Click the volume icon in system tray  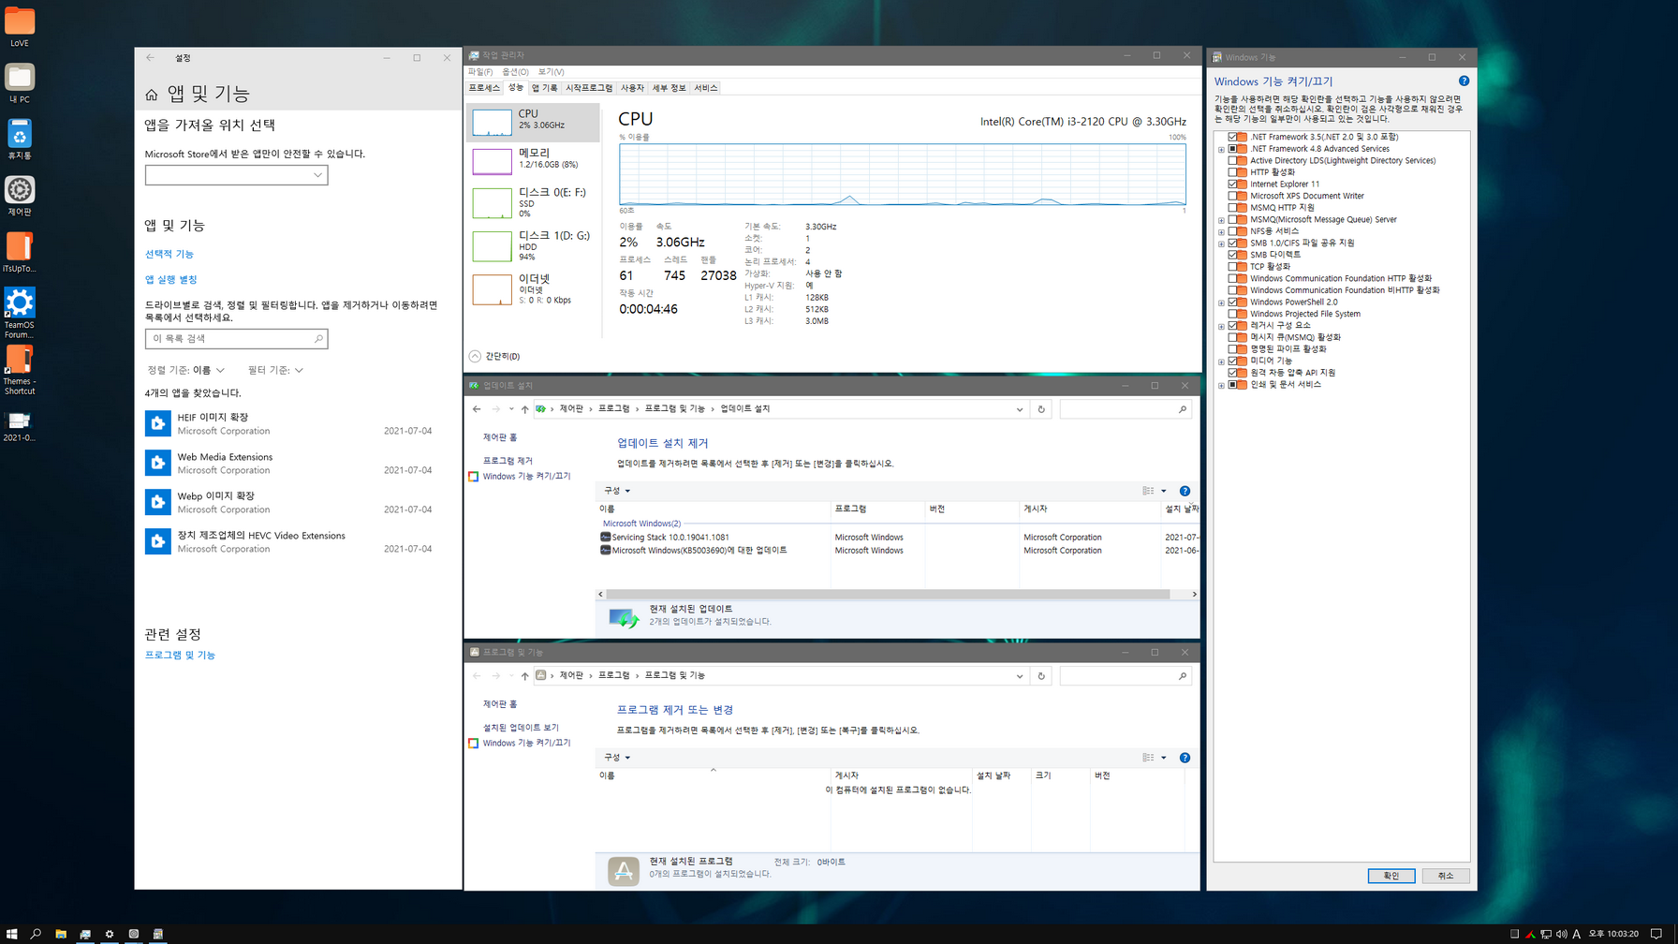(1561, 934)
